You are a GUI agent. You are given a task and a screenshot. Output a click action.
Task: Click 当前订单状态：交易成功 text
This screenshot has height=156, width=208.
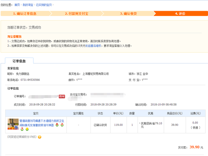pyautogui.click(x=24, y=27)
